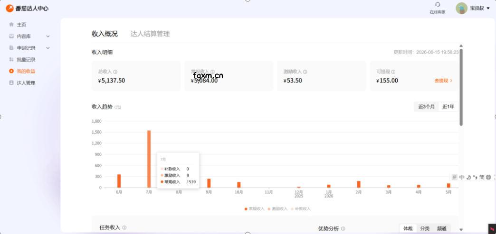
Task: Toggle 补款收入 legend series
Action: (x=301, y=209)
